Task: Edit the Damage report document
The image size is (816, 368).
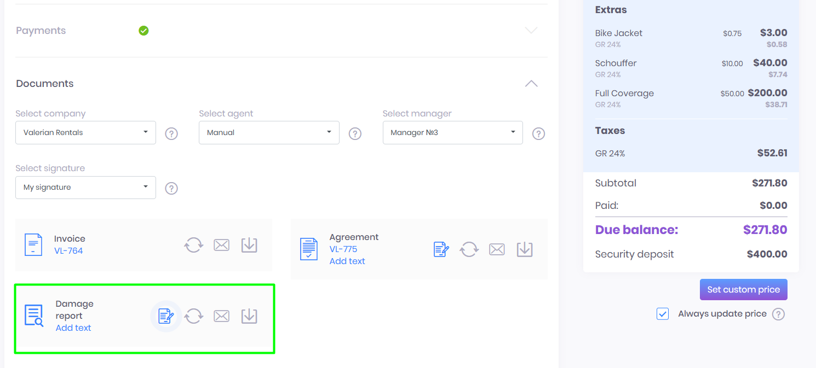Action: pos(166,316)
